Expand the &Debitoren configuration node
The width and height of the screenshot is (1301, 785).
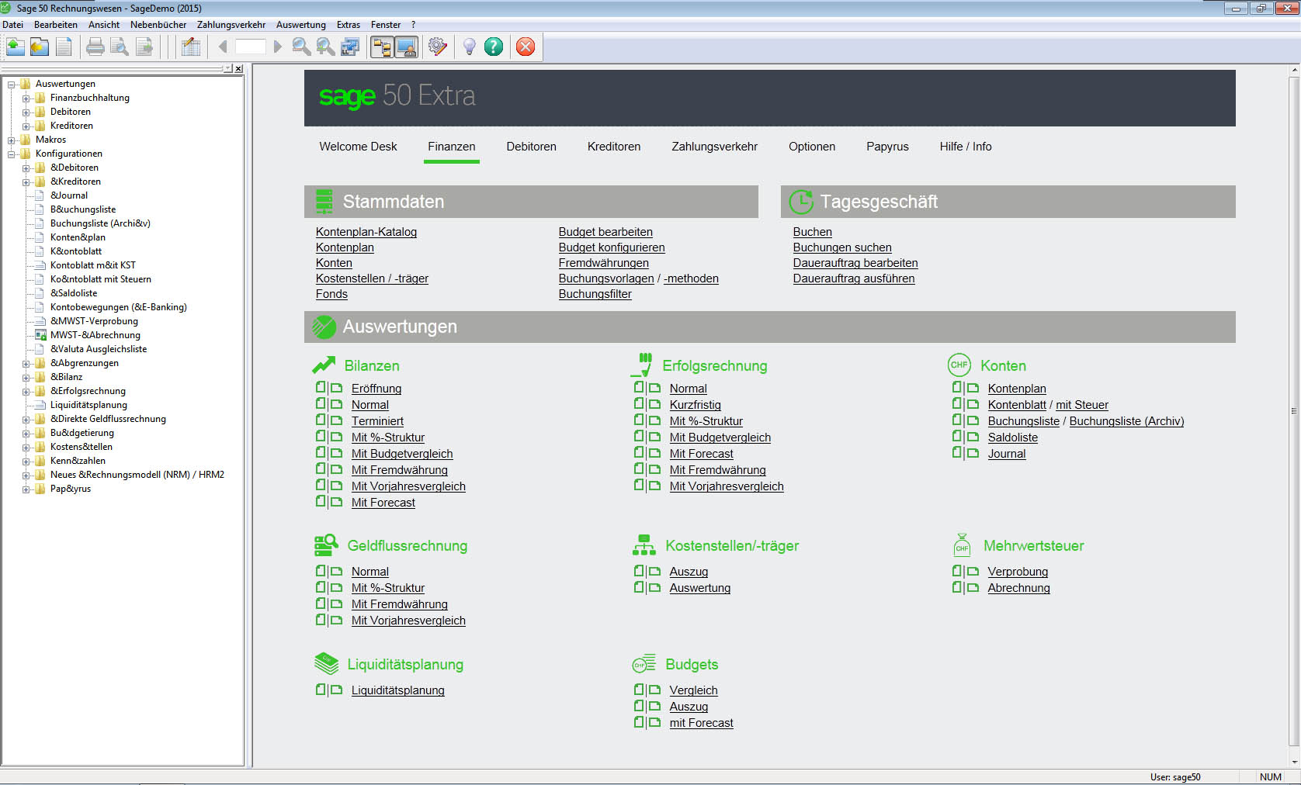click(26, 168)
